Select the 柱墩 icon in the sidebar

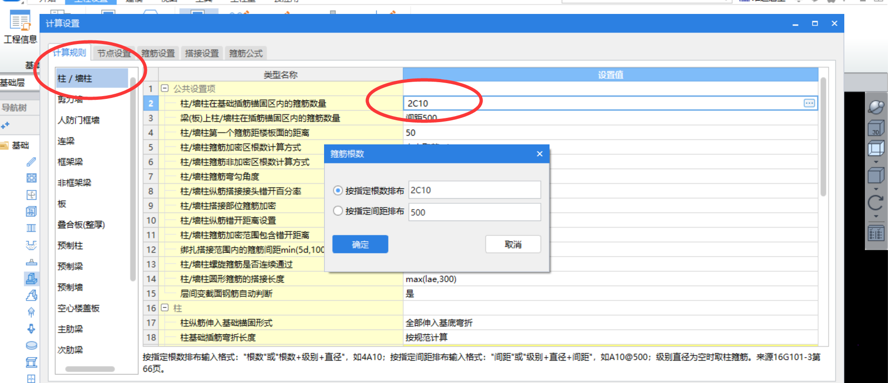31,262
